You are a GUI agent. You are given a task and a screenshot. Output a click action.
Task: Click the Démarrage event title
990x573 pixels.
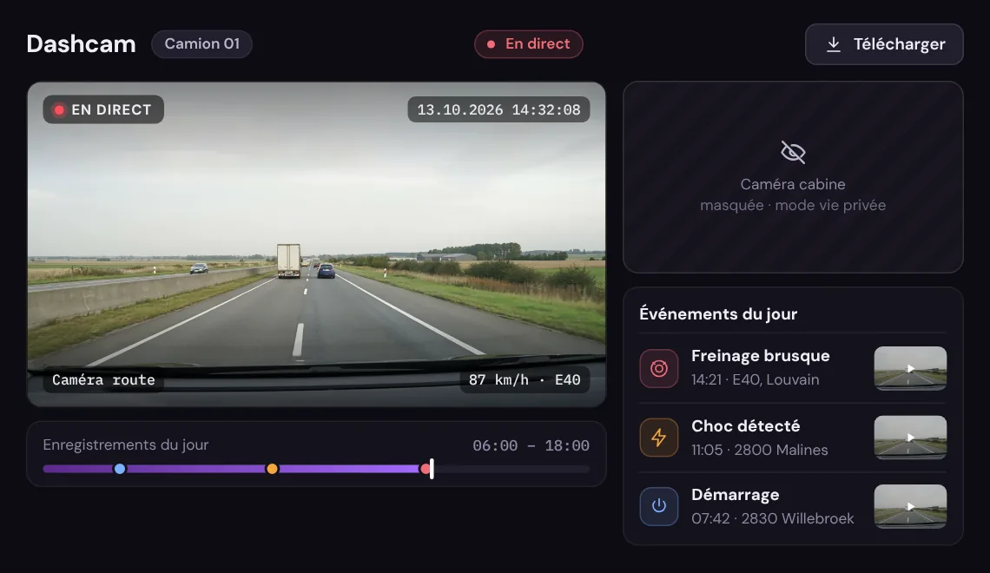click(735, 495)
